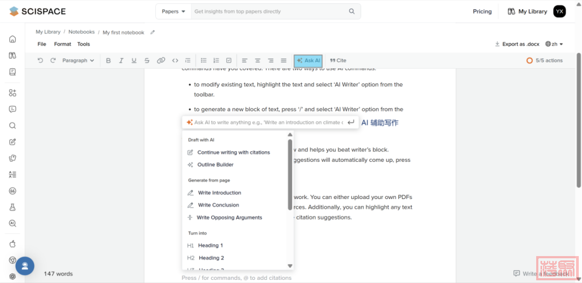582x283 pixels.
Task: Toggle underline formatting
Action: pyautogui.click(x=134, y=61)
